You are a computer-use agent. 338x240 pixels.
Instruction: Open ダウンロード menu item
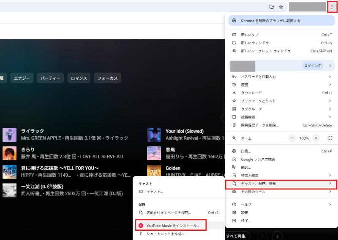tap(281, 93)
